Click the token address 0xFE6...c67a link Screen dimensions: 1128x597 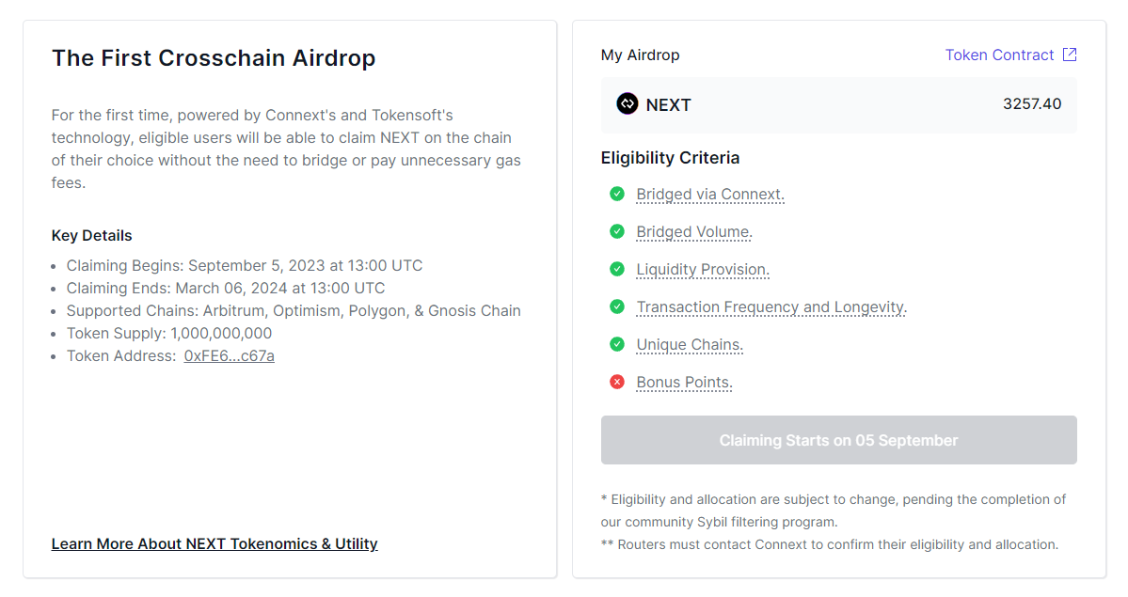click(230, 355)
